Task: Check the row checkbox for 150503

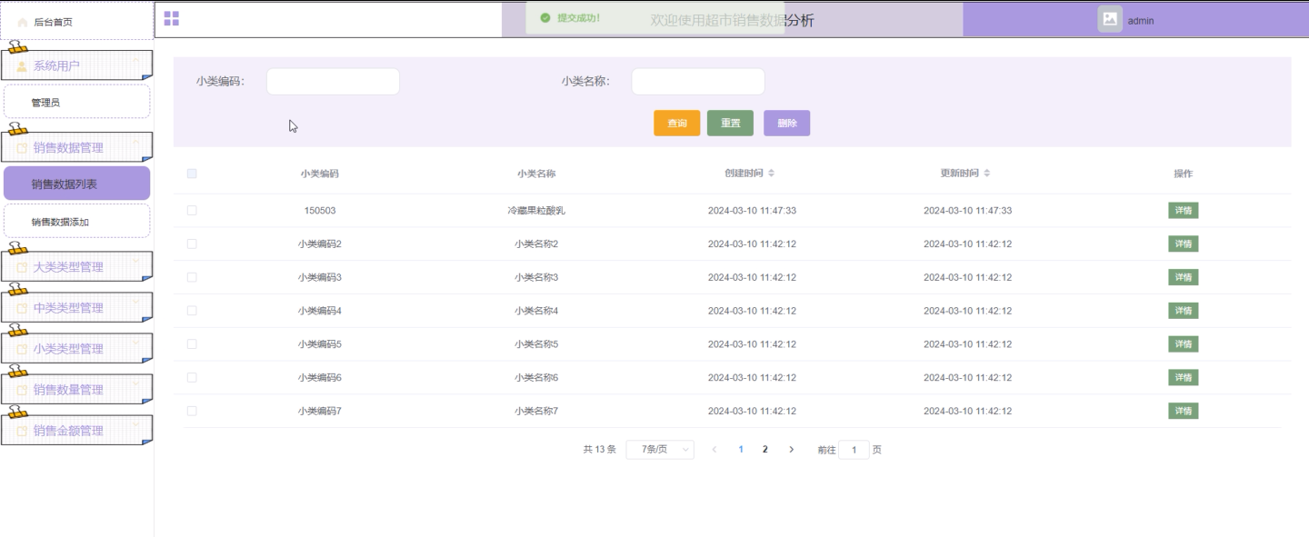Action: tap(192, 210)
